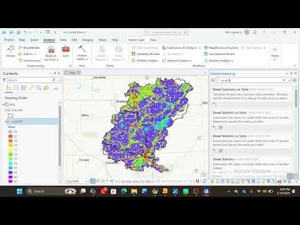Expand the Exploratory 3D Analysis dropdown

pos(199,48)
